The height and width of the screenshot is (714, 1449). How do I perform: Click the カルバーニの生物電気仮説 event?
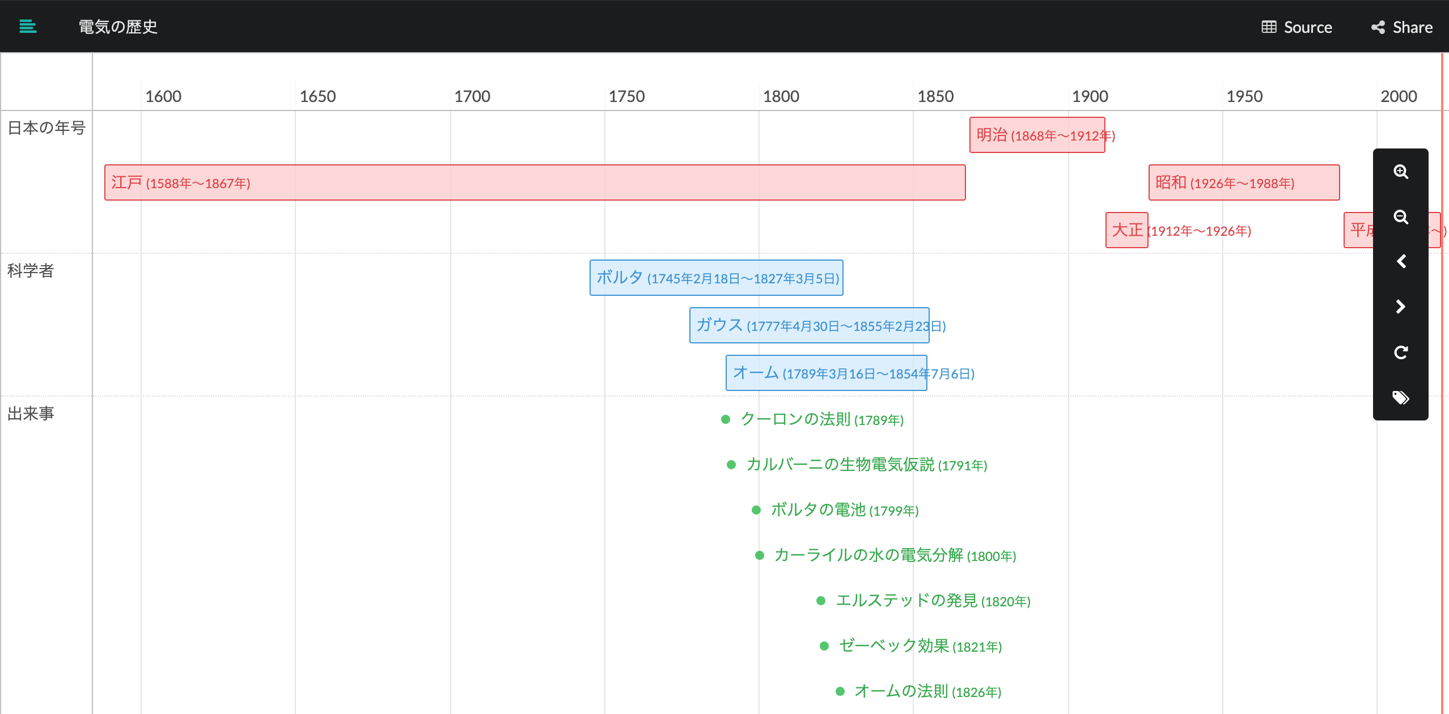[857, 465]
